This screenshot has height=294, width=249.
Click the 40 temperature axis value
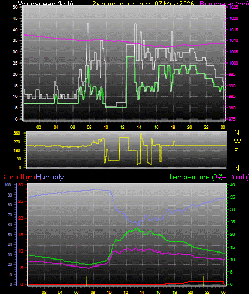(232, 185)
